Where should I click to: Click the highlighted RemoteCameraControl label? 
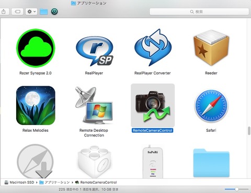pos(153,130)
